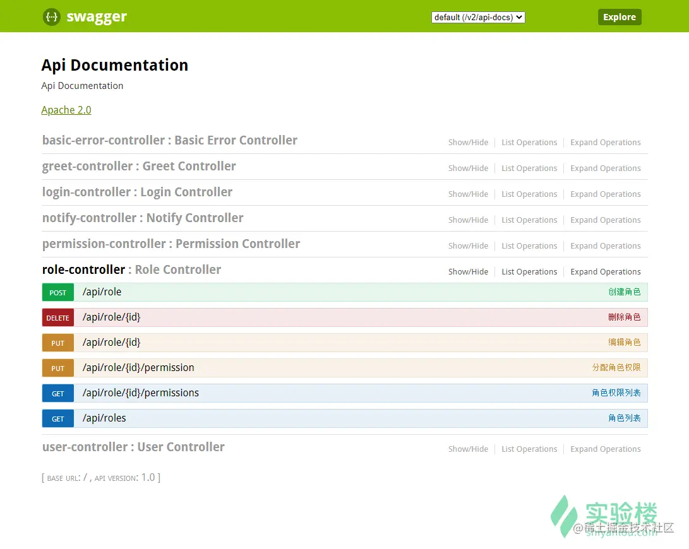Click List Operations for user-controller

point(529,449)
